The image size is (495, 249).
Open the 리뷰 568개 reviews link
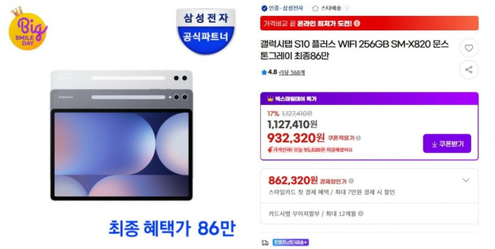292,72
